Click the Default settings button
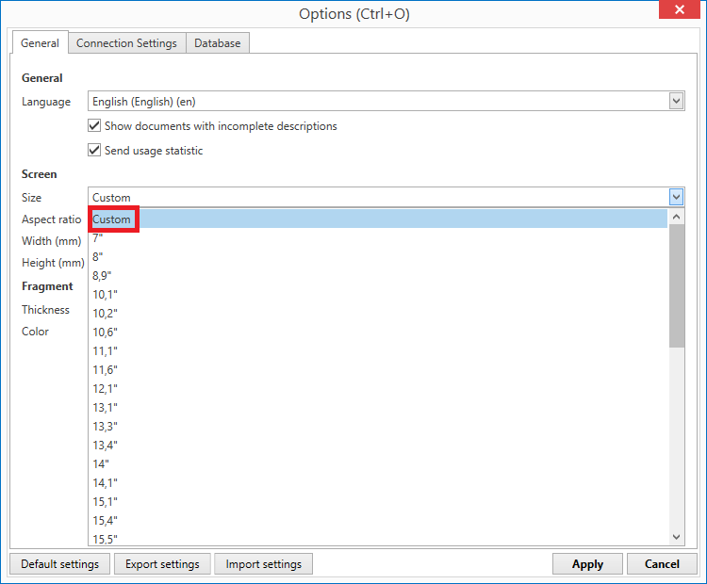Image resolution: width=707 pixels, height=584 pixels. [60, 564]
